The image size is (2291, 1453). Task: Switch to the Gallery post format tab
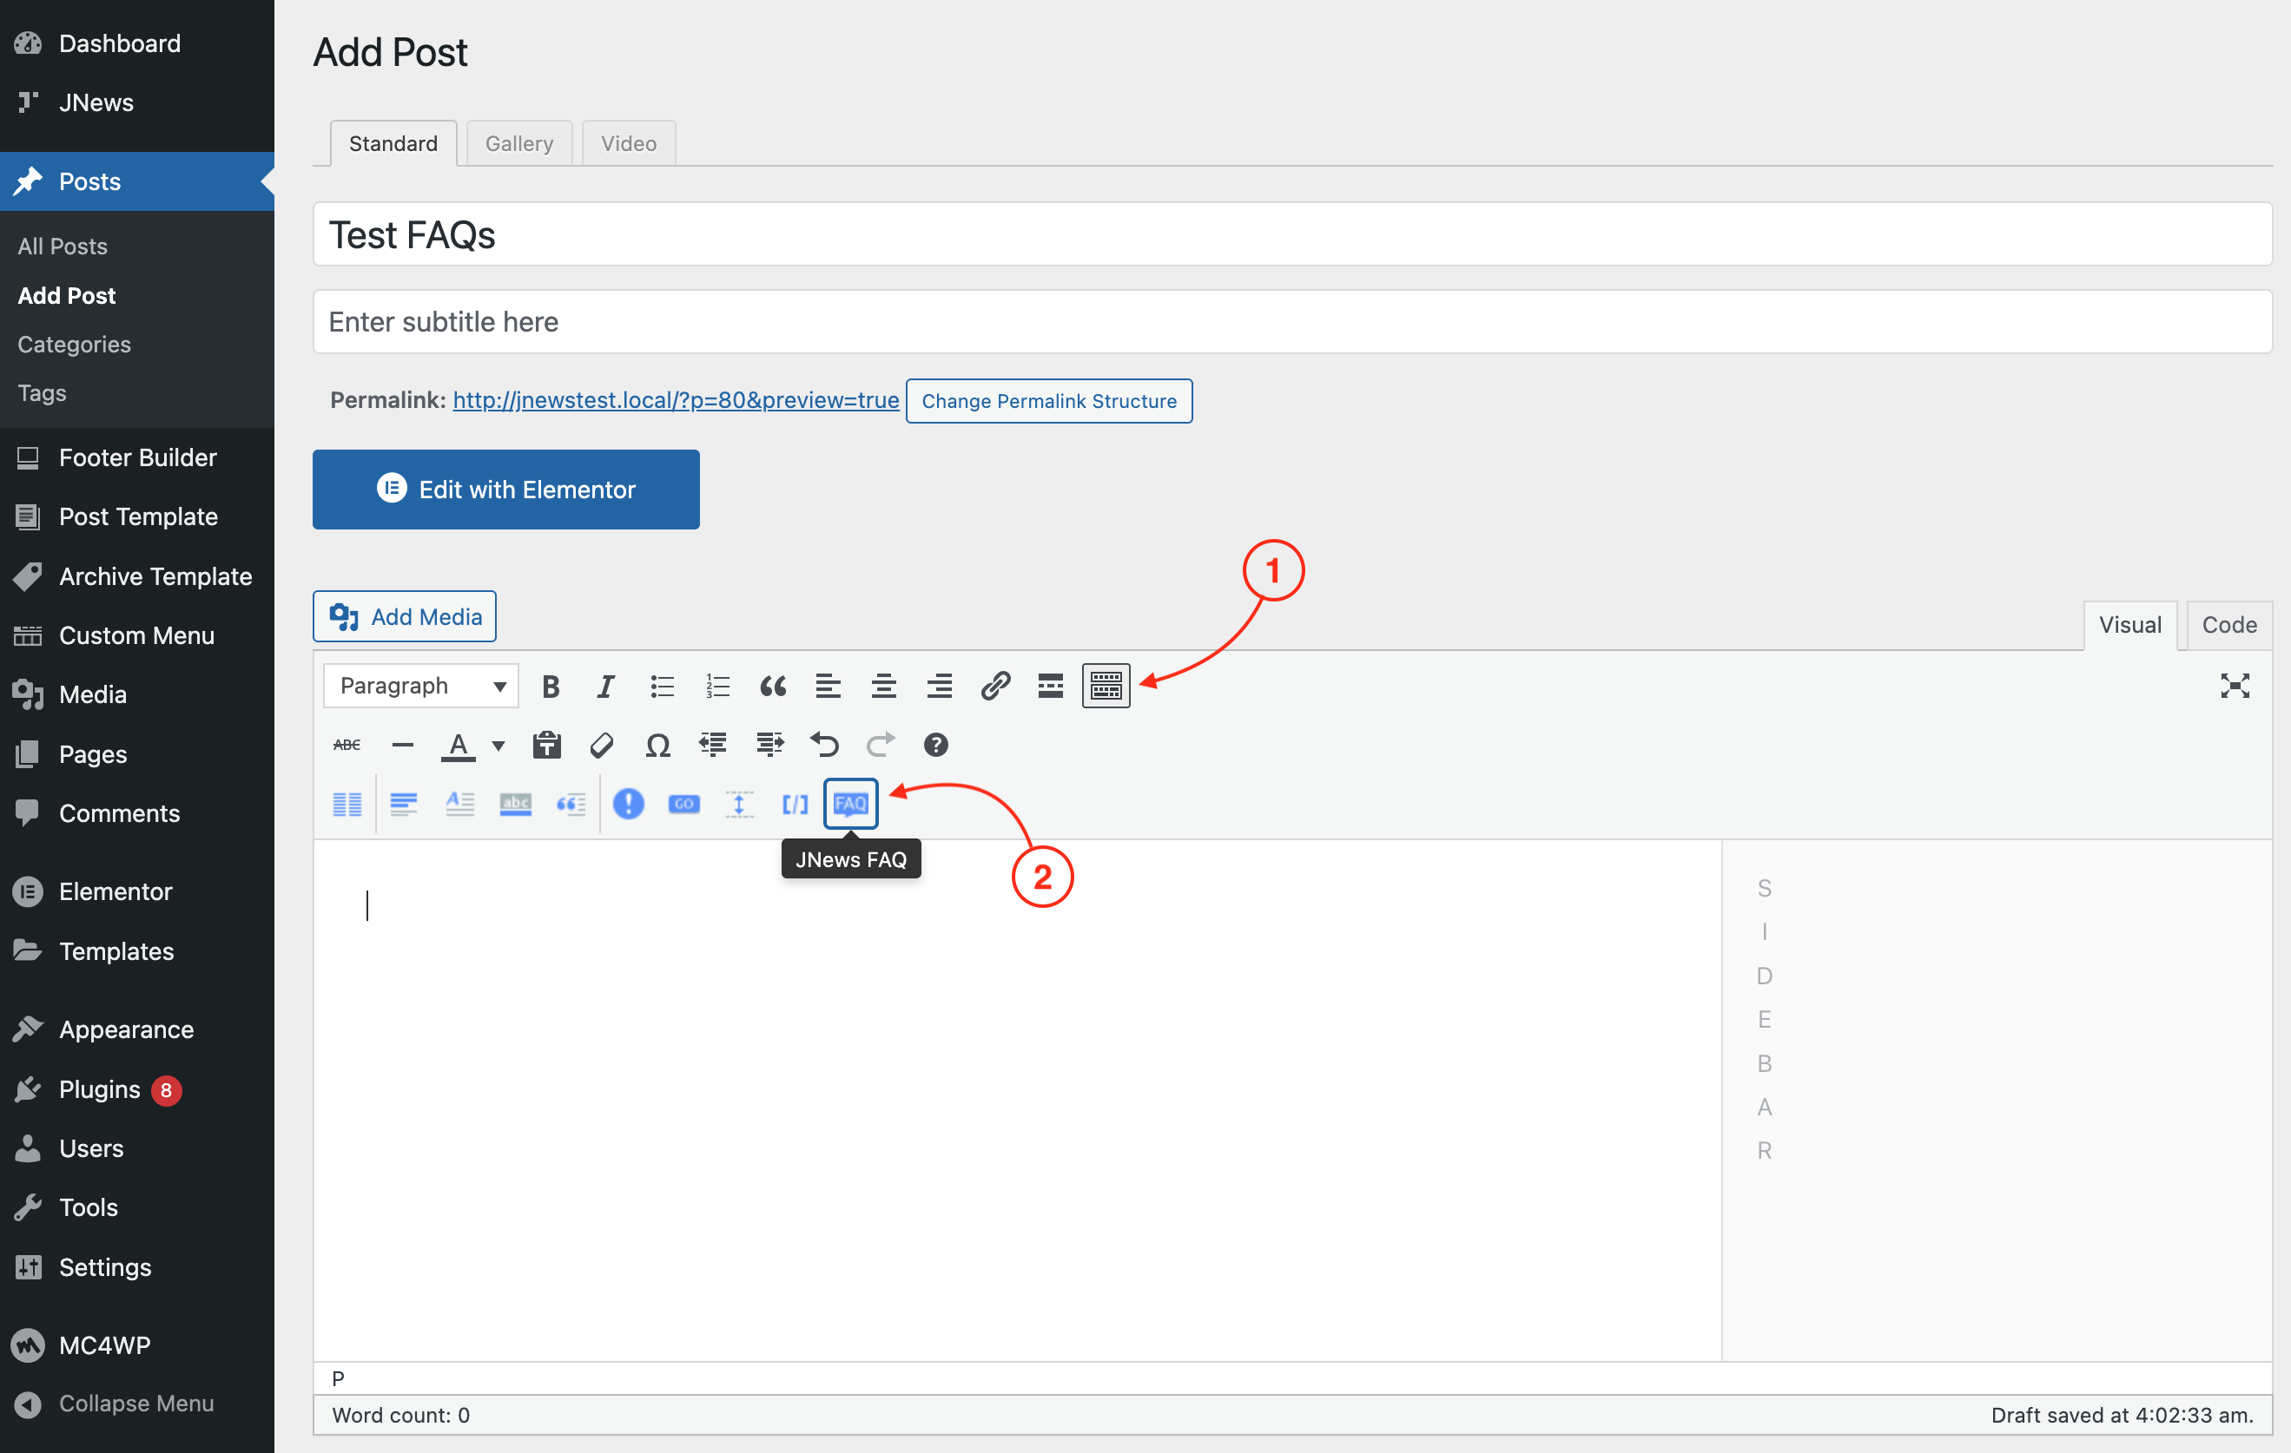518,143
